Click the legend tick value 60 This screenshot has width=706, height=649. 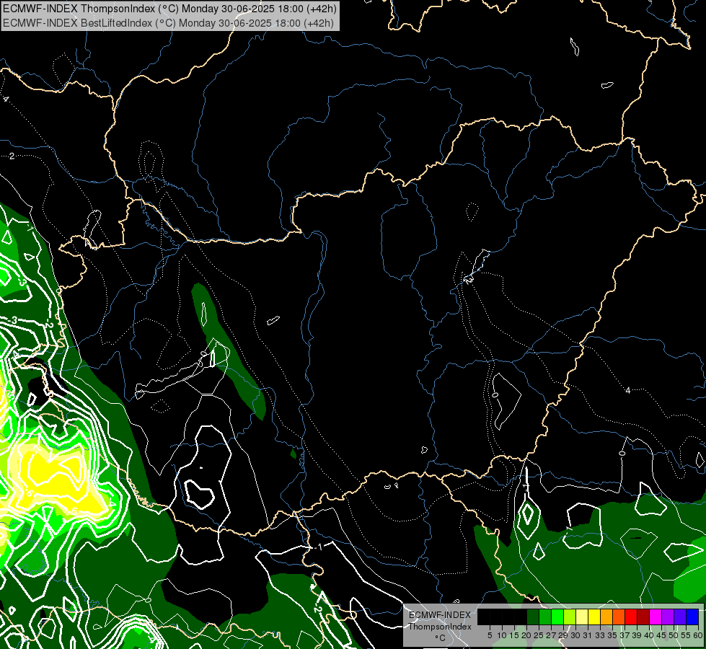pos(698,635)
